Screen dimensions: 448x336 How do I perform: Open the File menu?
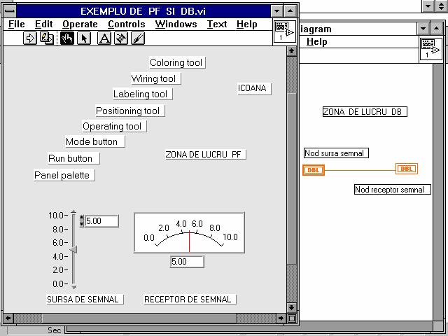(x=17, y=24)
